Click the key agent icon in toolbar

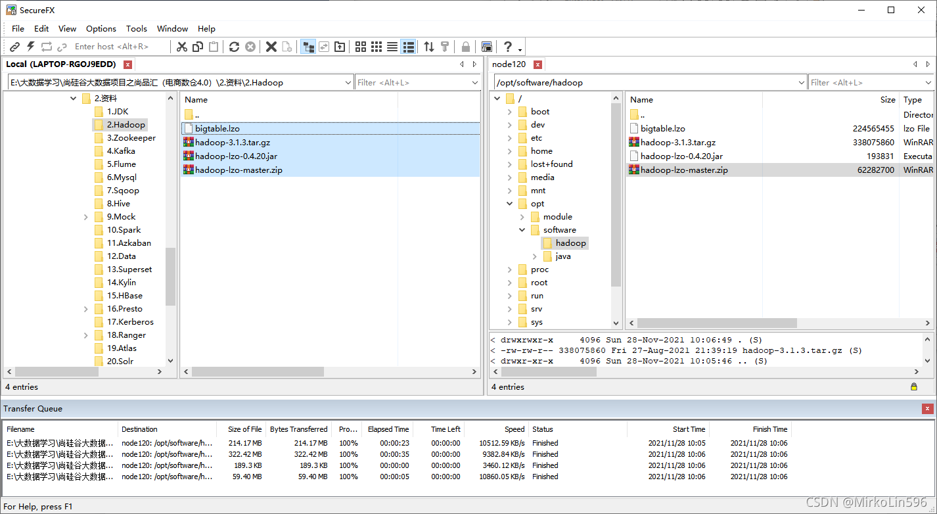pyautogui.click(x=445, y=47)
